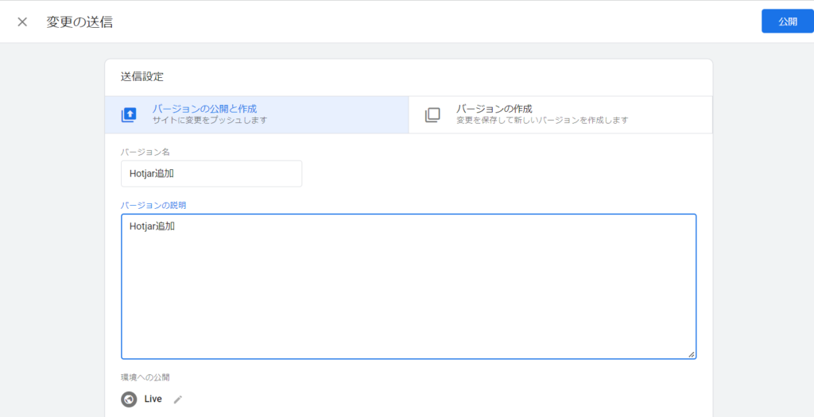Click the Live environment name label
This screenshot has height=417, width=814.
coord(153,400)
